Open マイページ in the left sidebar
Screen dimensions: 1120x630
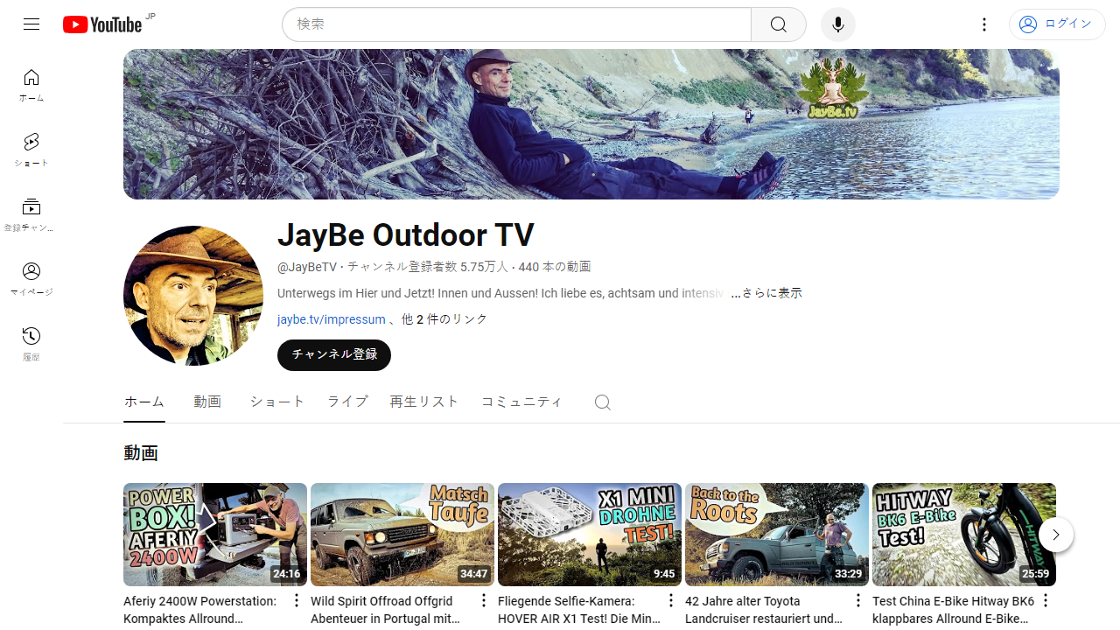coord(31,280)
